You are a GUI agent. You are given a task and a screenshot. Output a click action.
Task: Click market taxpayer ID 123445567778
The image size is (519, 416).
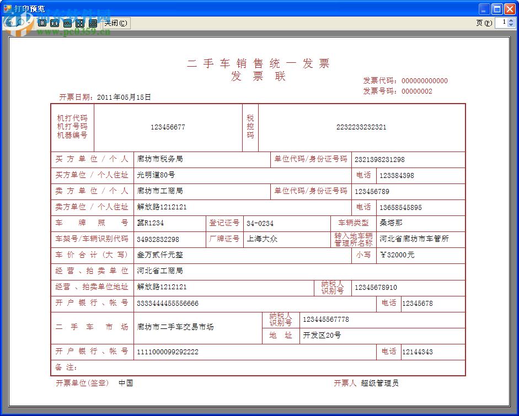[326, 320]
